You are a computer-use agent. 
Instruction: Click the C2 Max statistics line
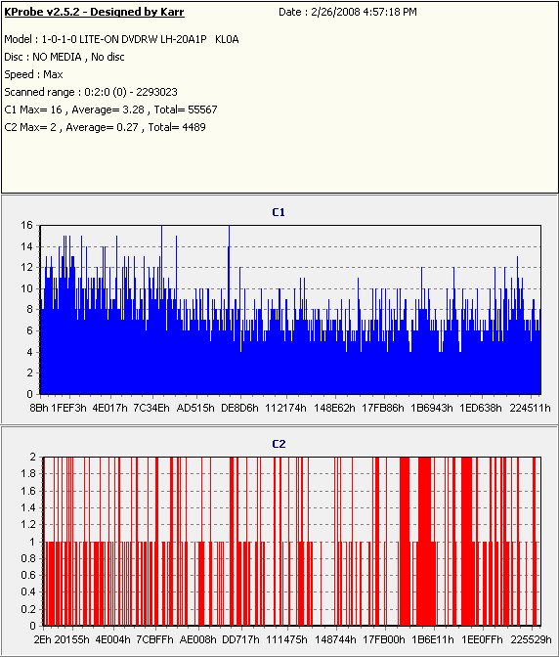pos(106,127)
